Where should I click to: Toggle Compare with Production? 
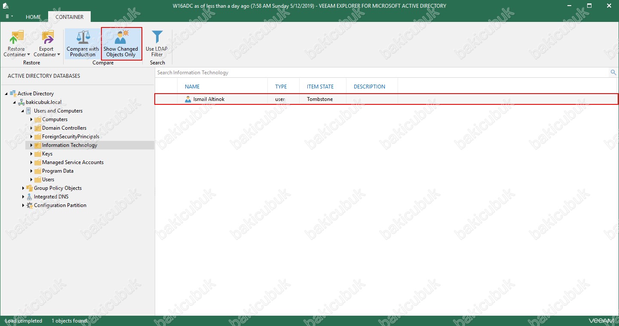tap(83, 43)
